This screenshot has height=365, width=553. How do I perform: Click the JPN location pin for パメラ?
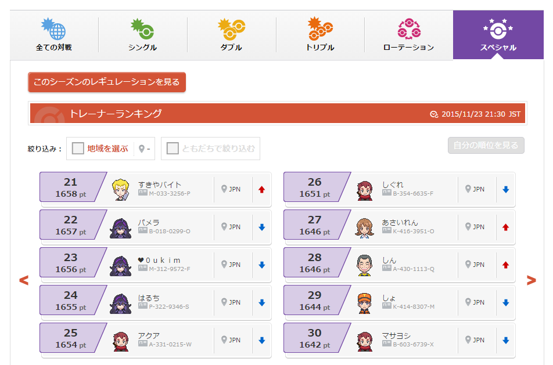(x=231, y=227)
